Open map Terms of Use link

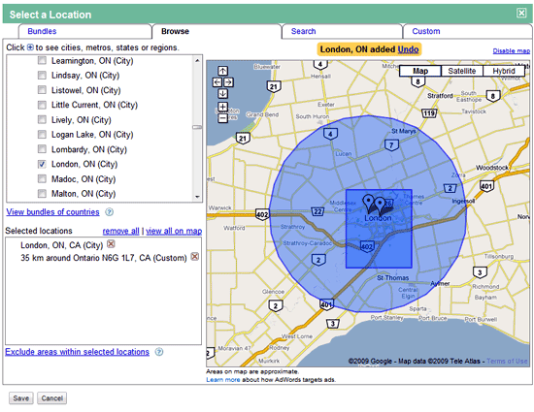point(507,361)
